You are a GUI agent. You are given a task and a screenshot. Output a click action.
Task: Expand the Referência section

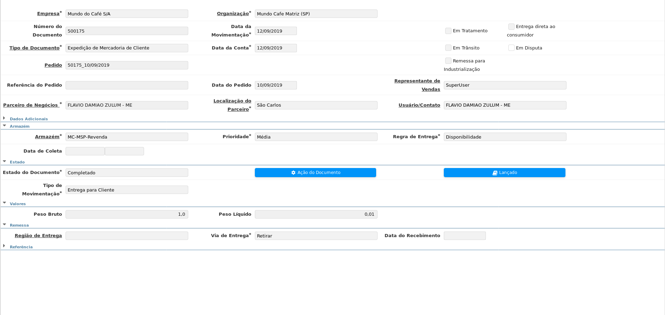21,247
